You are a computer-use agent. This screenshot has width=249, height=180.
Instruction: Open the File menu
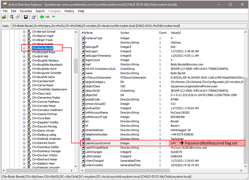(5, 11)
